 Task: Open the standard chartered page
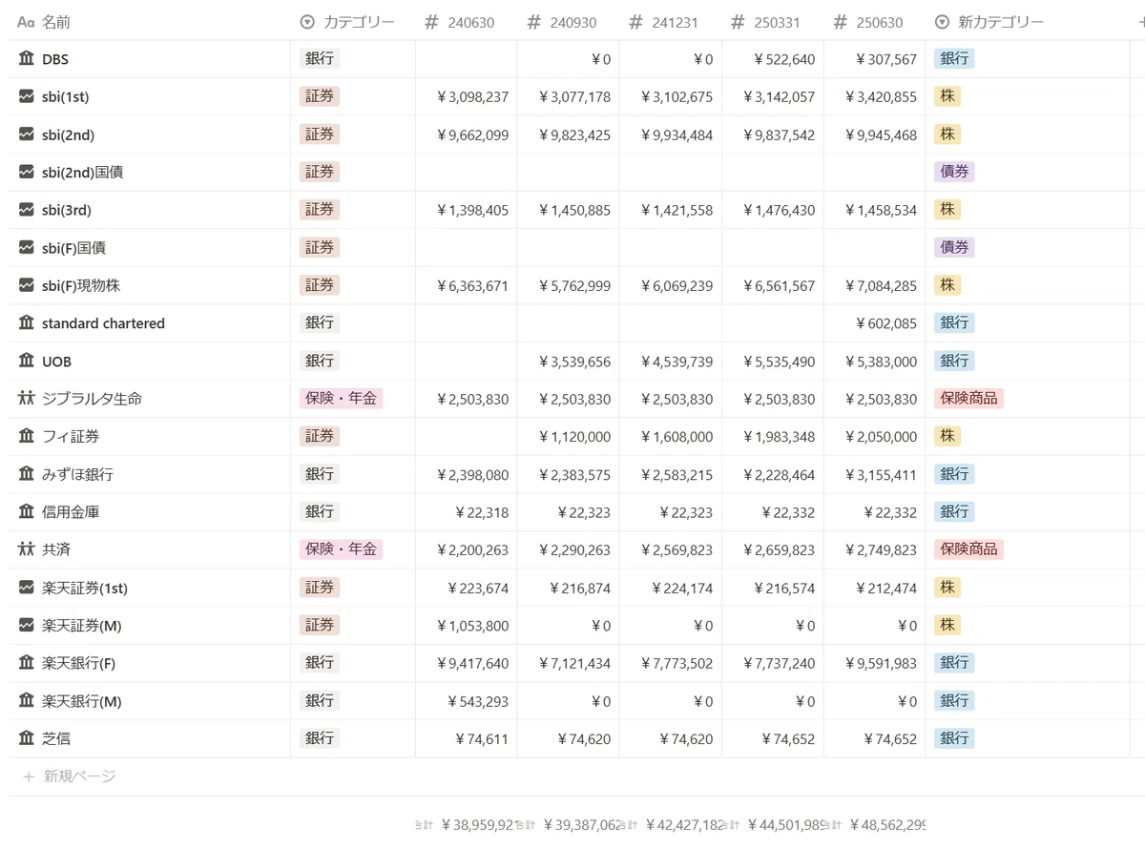point(103,323)
